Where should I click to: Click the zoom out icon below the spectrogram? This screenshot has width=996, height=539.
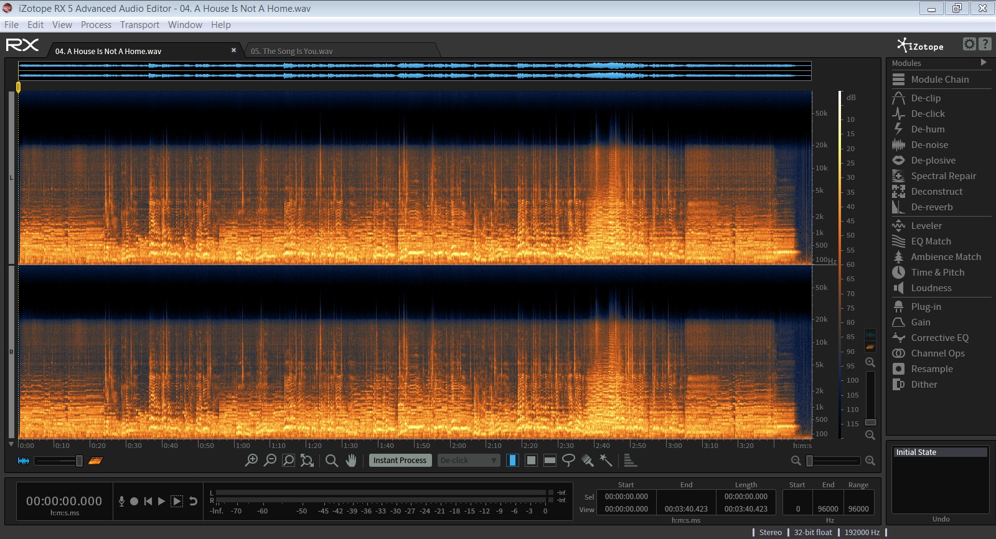(x=270, y=461)
